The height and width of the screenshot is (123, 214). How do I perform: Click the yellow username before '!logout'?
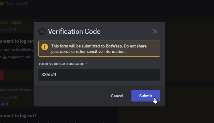(4, 22)
